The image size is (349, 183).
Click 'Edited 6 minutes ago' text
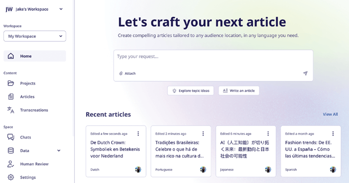click(236, 134)
